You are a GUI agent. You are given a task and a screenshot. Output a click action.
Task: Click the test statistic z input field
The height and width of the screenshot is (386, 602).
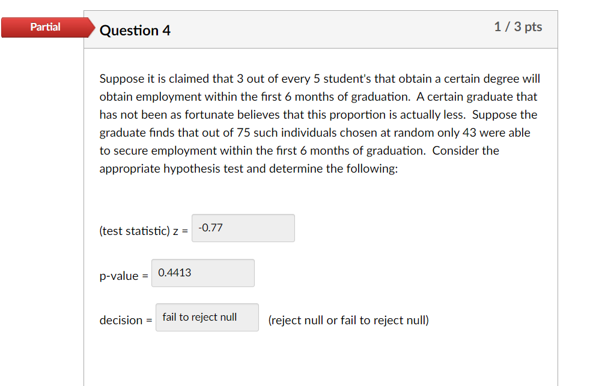(x=243, y=228)
